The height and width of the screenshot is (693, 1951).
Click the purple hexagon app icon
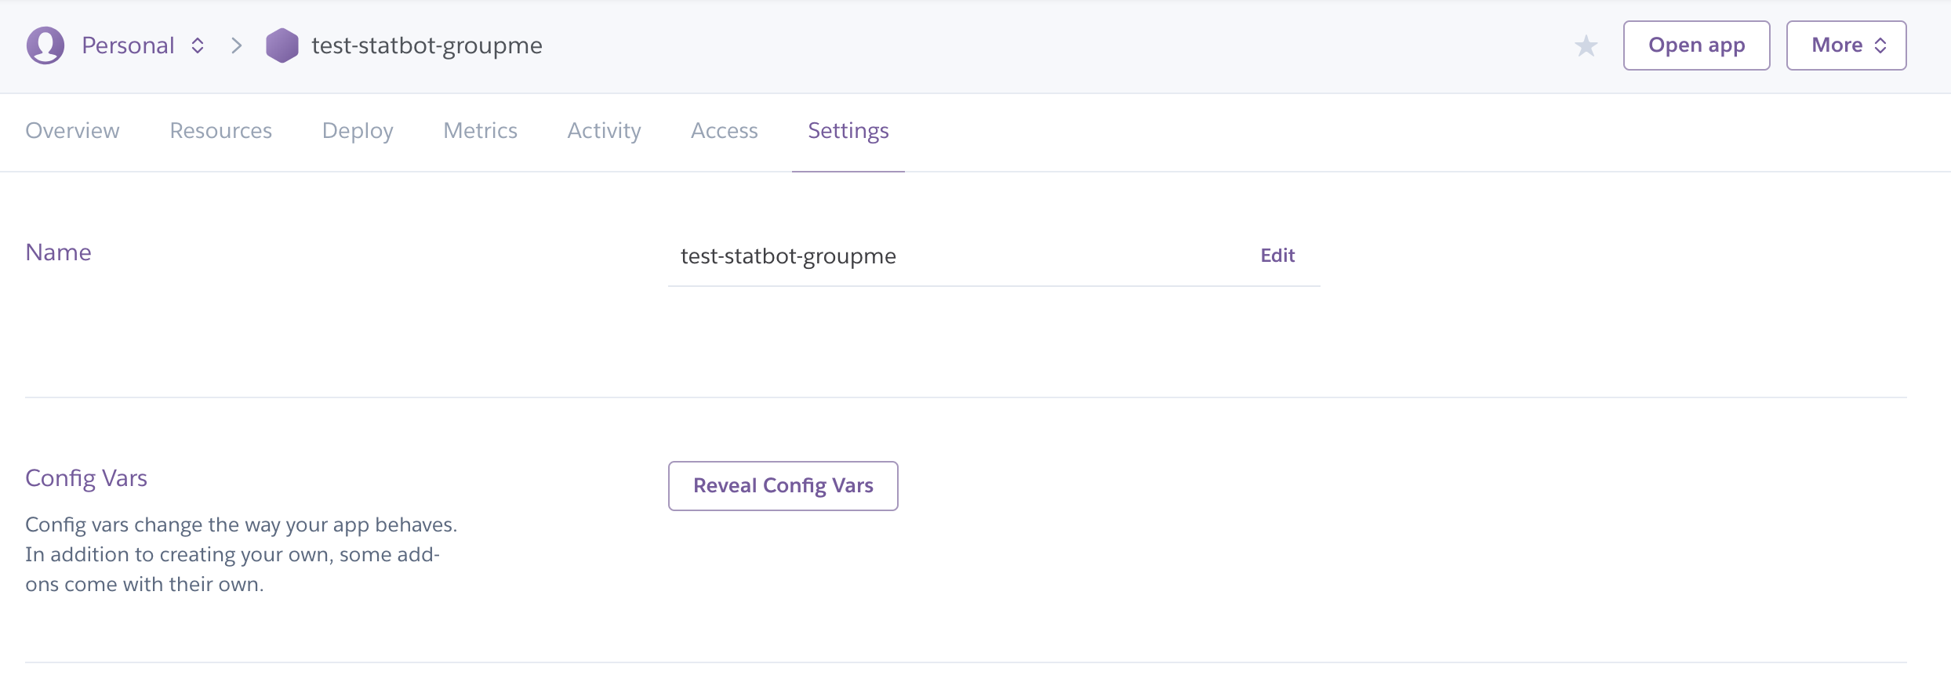[x=282, y=45]
